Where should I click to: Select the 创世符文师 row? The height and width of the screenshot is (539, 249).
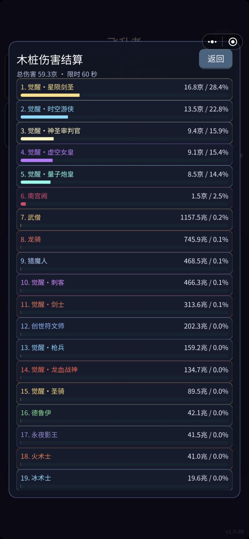click(x=124, y=328)
